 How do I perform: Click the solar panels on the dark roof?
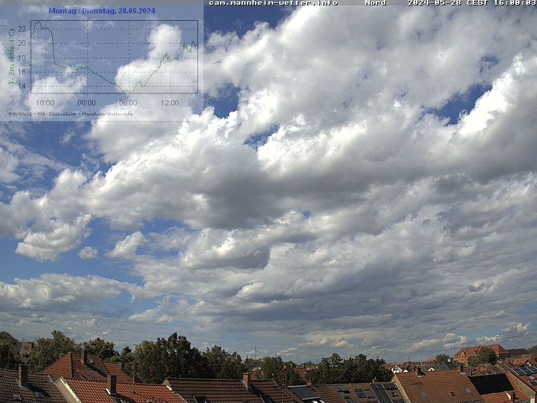(x=383, y=392)
